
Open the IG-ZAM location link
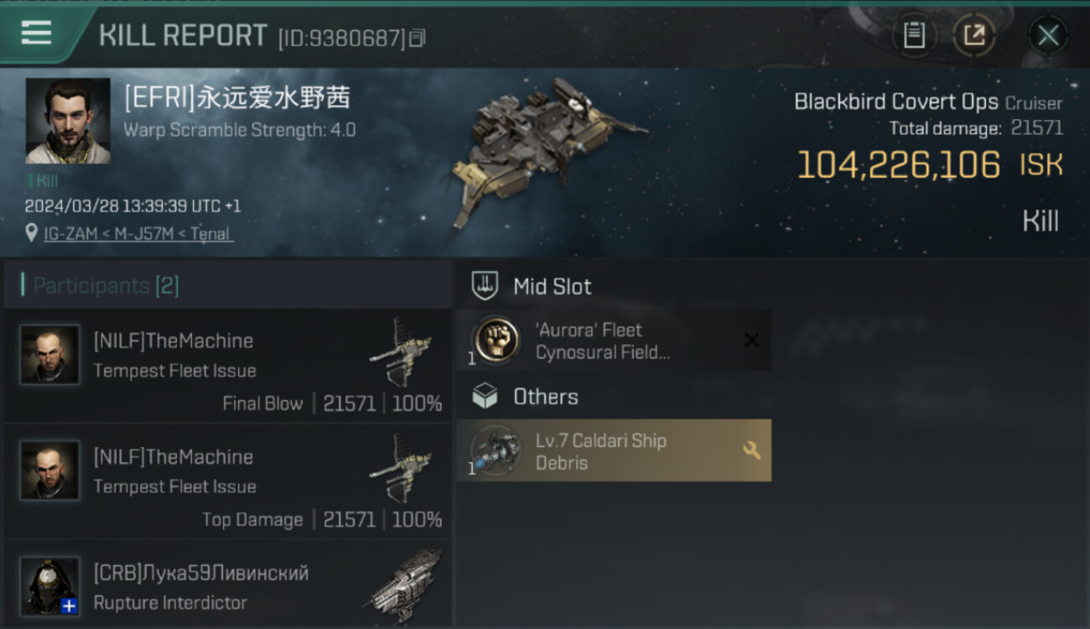point(138,234)
